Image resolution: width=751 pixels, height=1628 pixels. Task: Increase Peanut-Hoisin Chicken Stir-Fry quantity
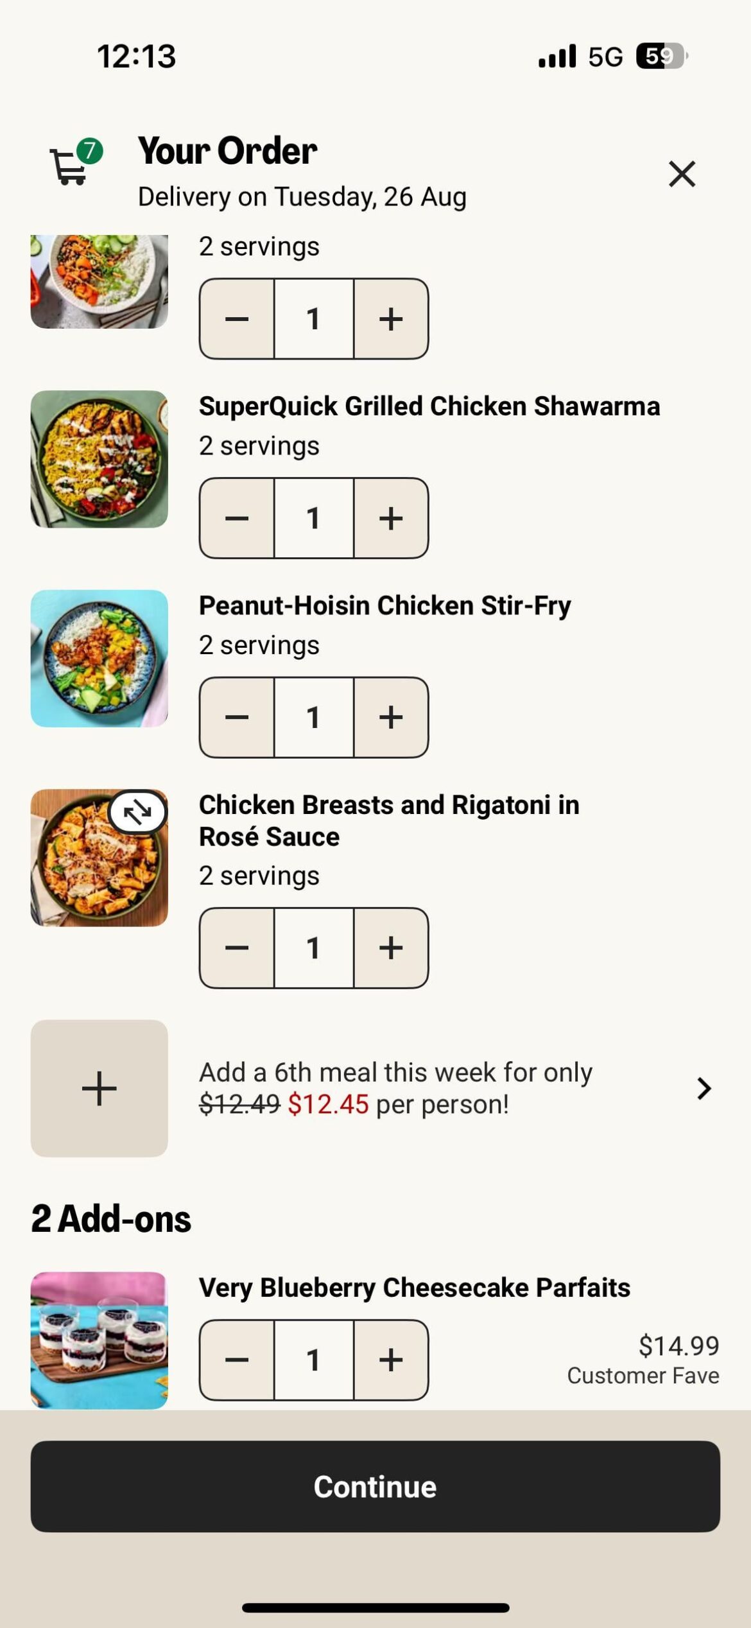390,717
